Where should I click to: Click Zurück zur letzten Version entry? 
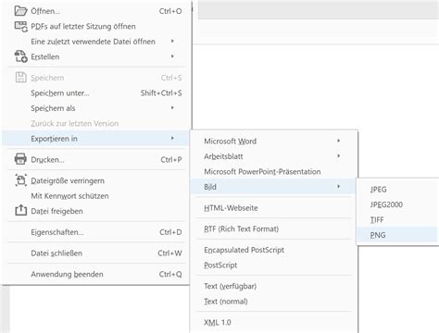(96, 123)
